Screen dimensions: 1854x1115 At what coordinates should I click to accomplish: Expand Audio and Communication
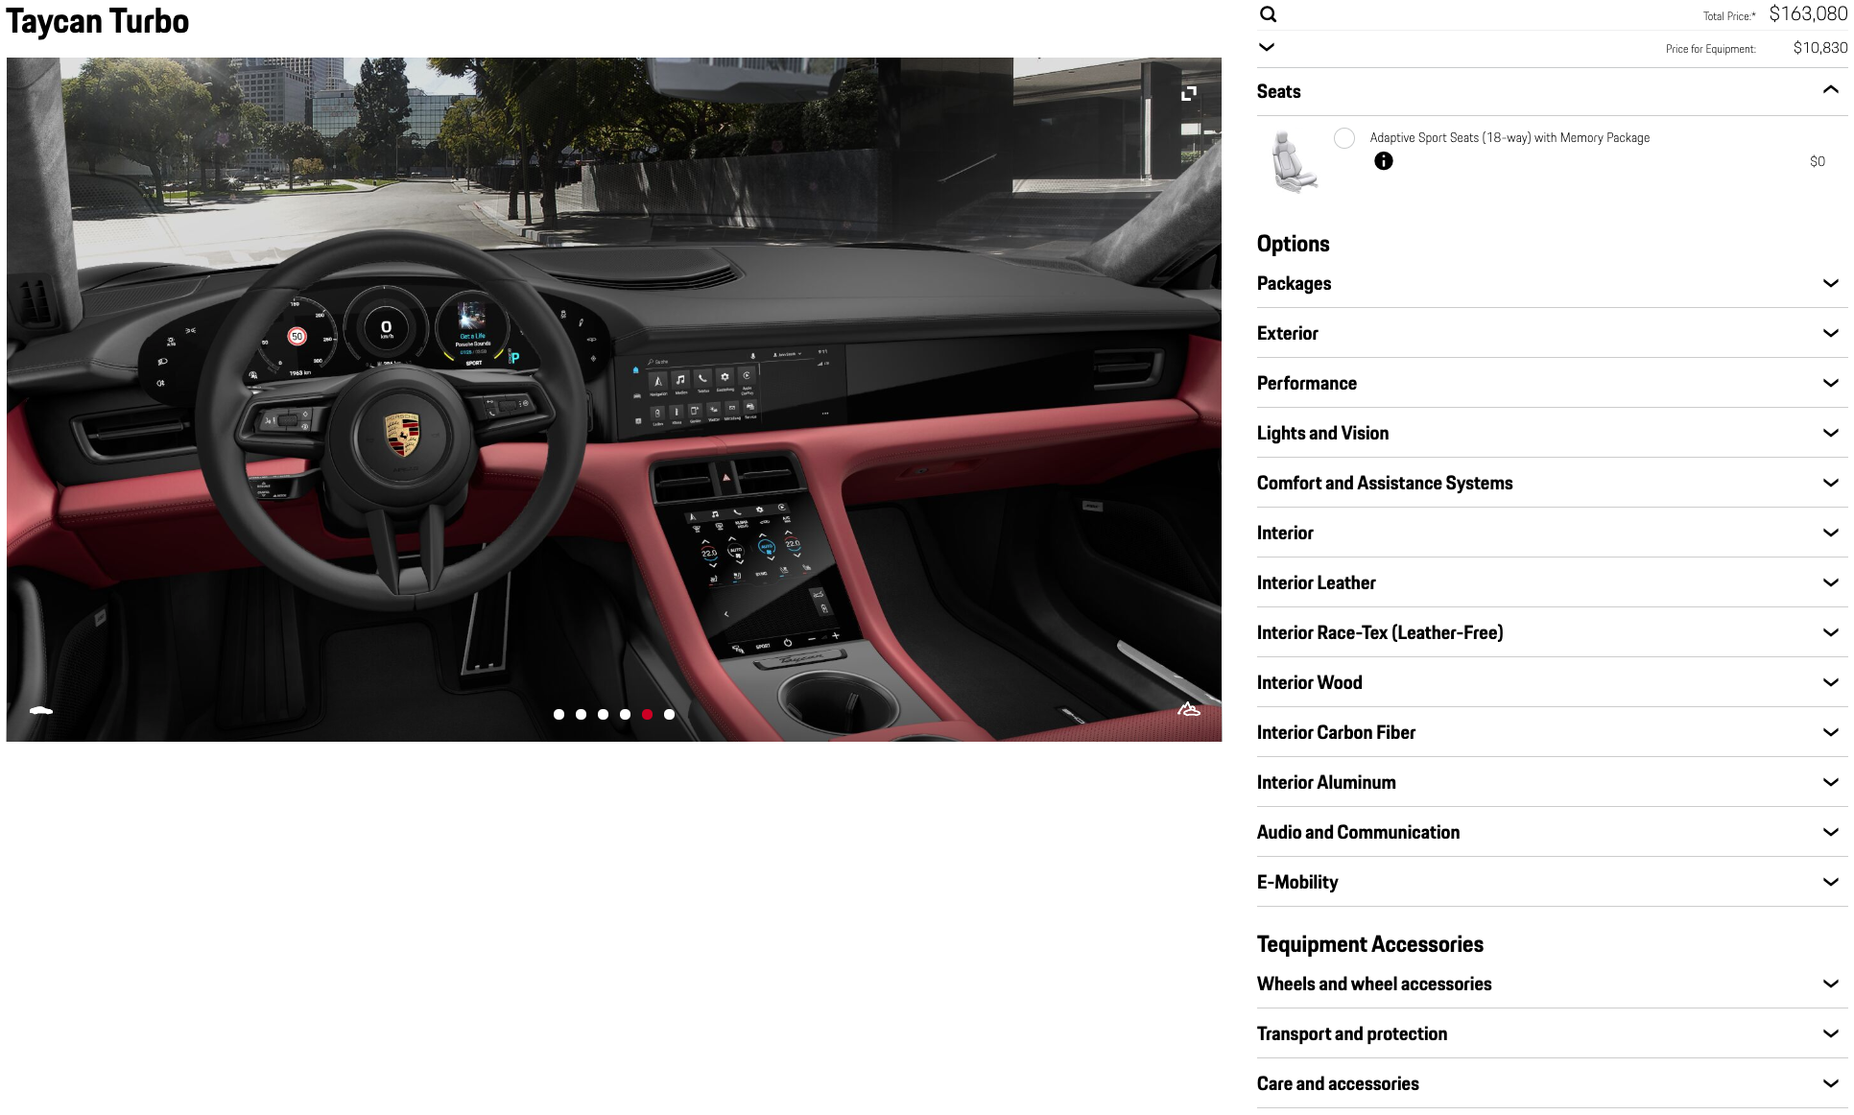point(1830,832)
